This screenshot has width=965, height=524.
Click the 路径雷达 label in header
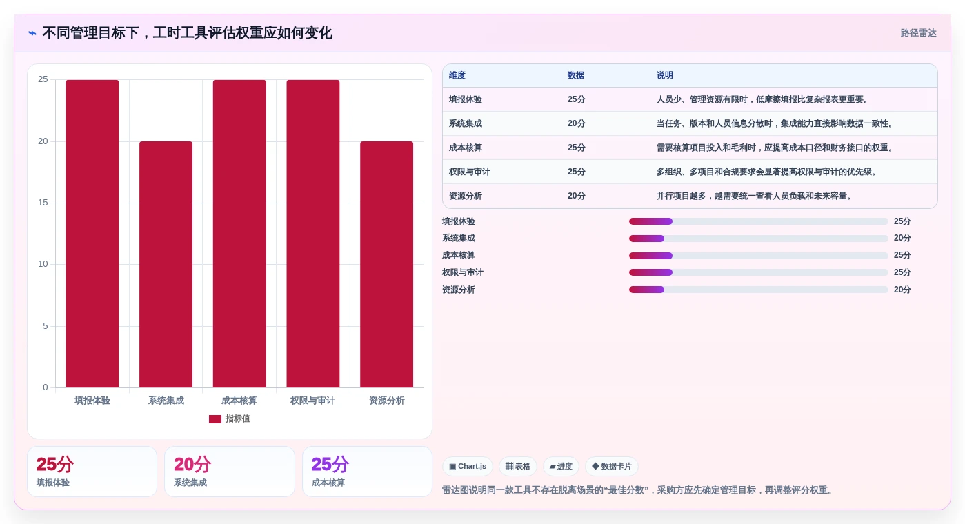tap(918, 33)
